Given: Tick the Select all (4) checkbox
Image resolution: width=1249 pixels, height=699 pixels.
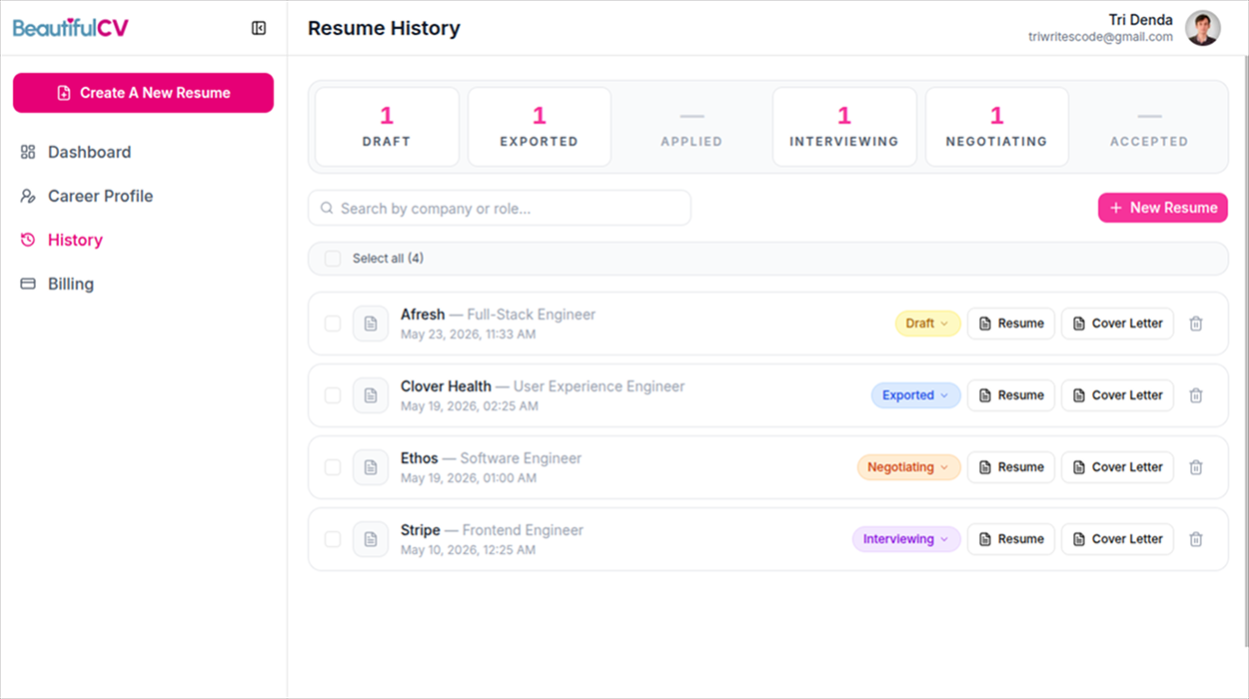Looking at the screenshot, I should click(x=333, y=259).
